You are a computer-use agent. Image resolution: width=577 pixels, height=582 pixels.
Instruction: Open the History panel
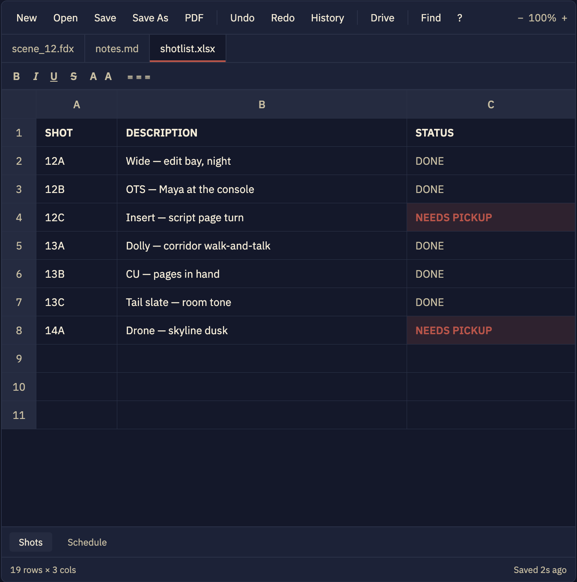click(x=327, y=18)
